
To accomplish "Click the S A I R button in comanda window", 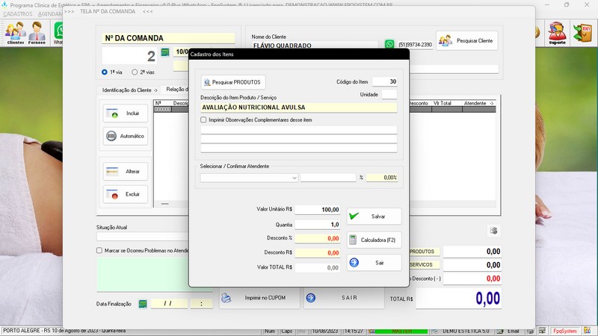I will [344, 298].
